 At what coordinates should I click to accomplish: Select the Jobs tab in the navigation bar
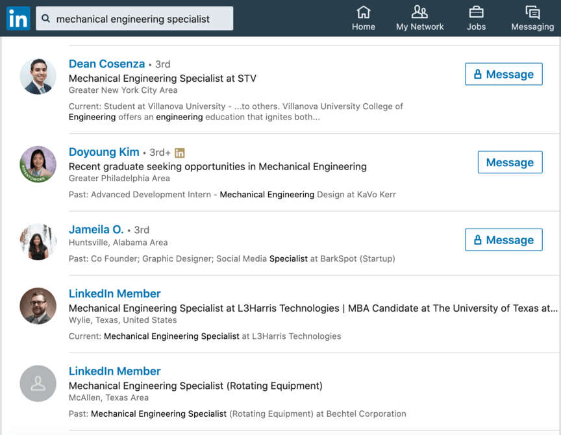(x=476, y=18)
